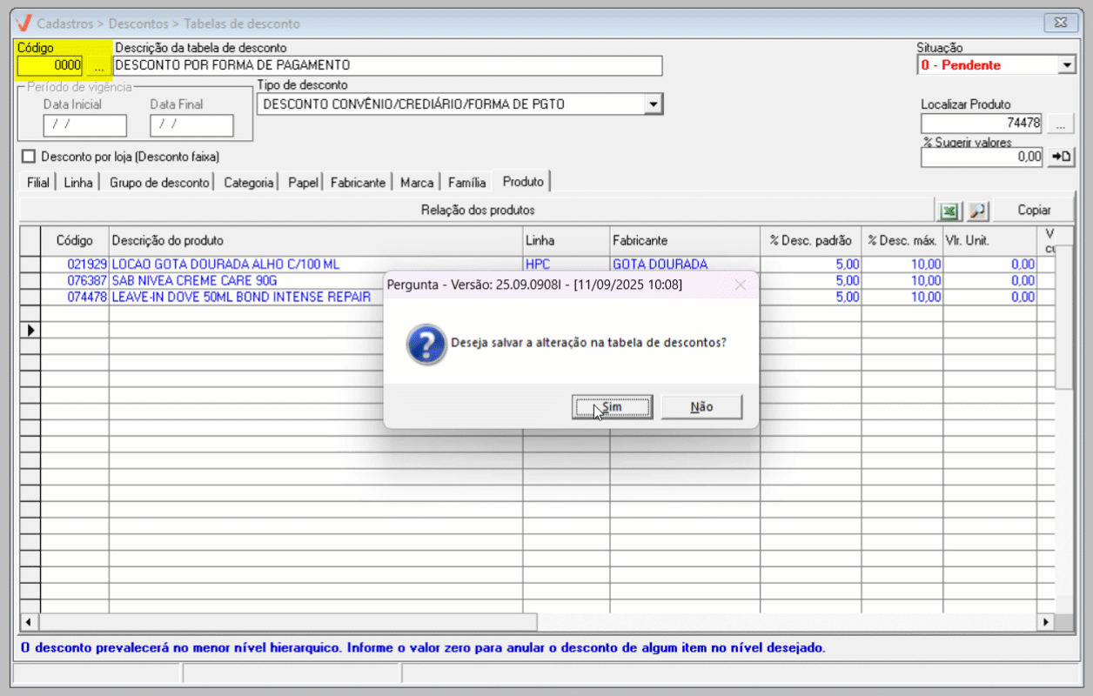
Task: Click the magnifier search icon
Action: coord(977,211)
